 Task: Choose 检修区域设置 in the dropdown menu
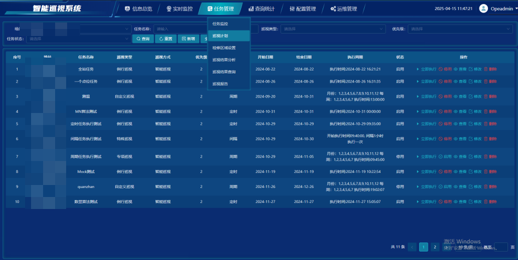224,48
